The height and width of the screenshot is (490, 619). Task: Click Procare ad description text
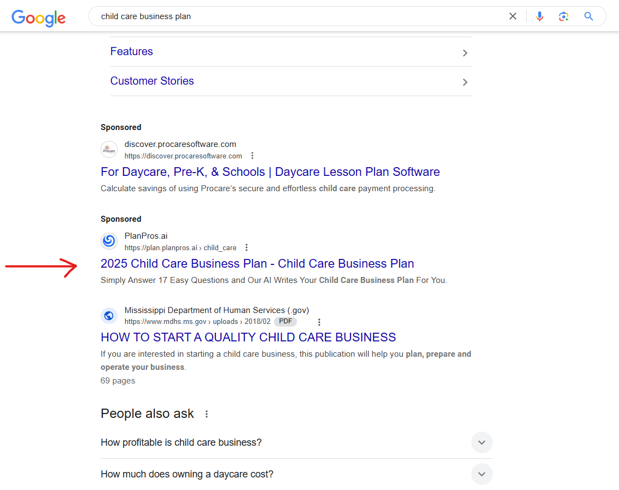coord(268,188)
